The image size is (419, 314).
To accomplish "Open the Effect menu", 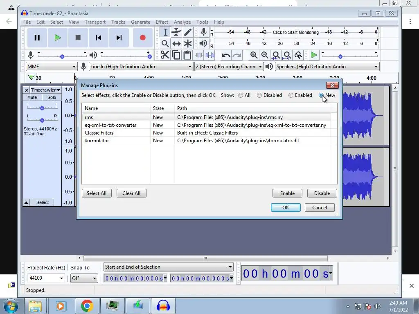I will point(162,22).
